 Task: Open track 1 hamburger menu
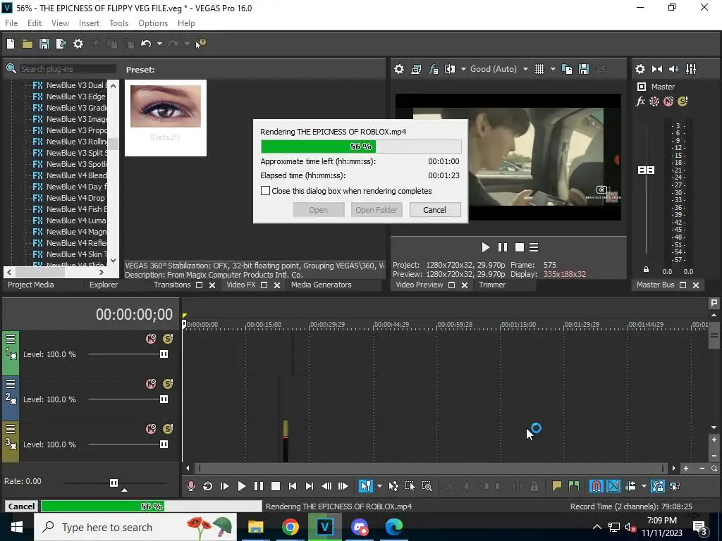pyautogui.click(x=11, y=339)
